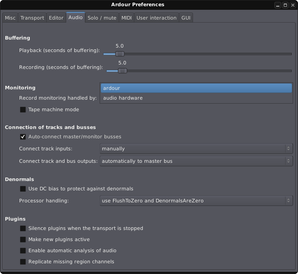Check Silence plugins when transport is stopped
The width and height of the screenshot is (298, 274).
(x=23, y=228)
